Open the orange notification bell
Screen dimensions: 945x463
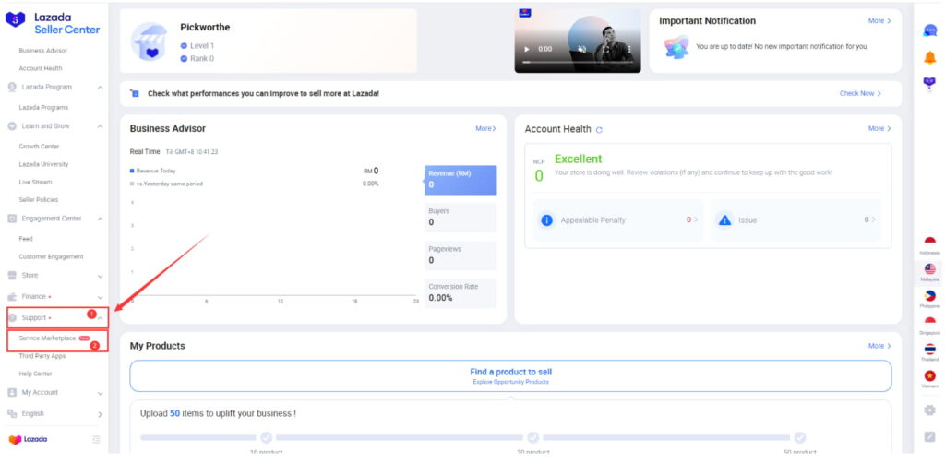(x=930, y=57)
